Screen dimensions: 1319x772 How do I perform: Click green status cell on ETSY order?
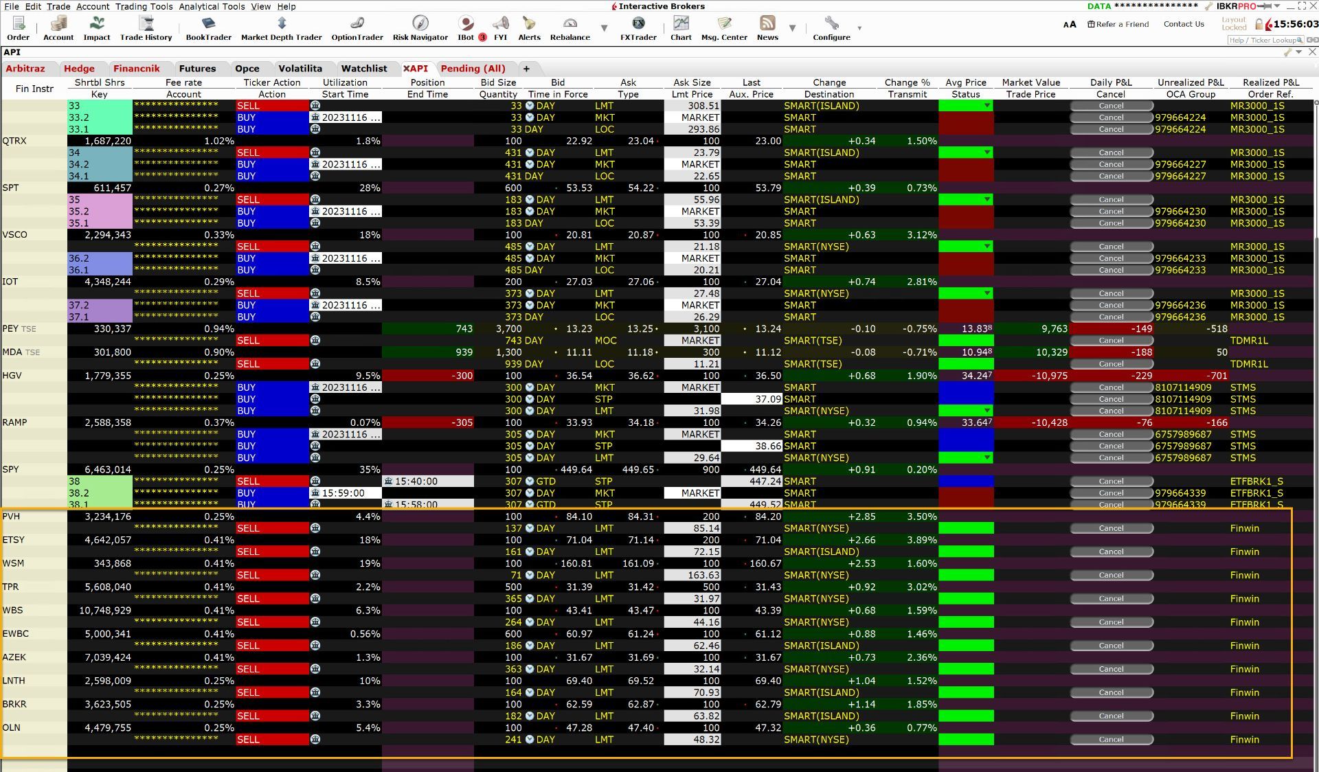pos(965,552)
